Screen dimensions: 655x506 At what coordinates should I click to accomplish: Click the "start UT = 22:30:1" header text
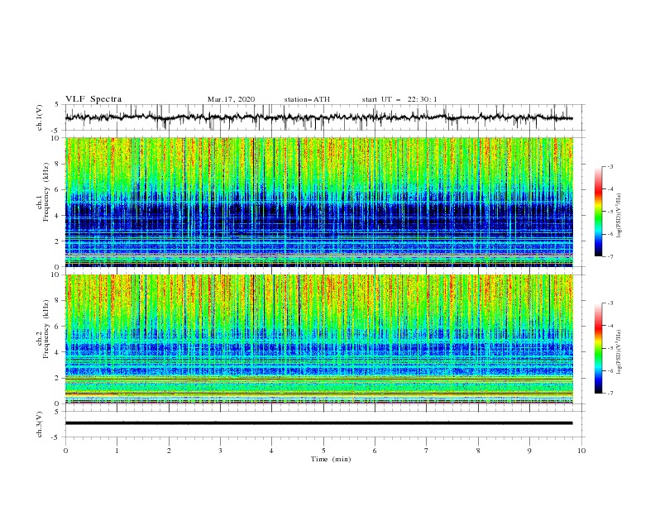pos(399,99)
